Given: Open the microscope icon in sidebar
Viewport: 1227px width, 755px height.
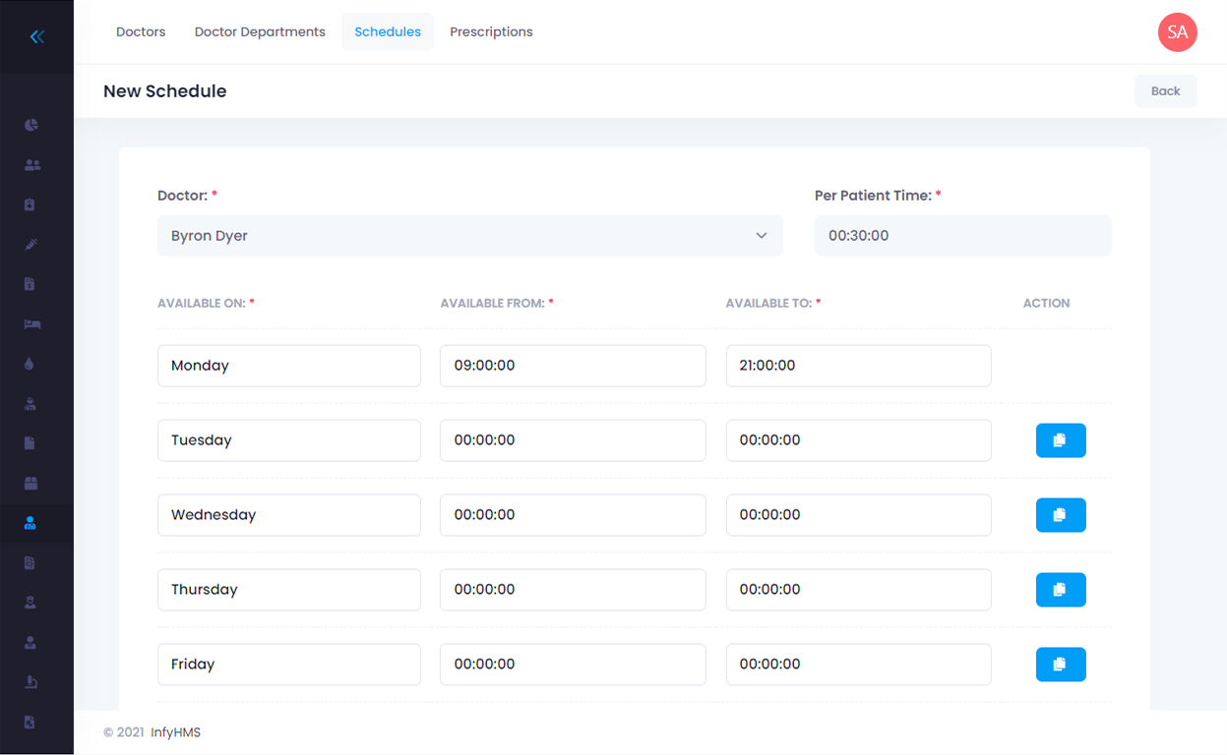Looking at the screenshot, I should click(x=31, y=682).
